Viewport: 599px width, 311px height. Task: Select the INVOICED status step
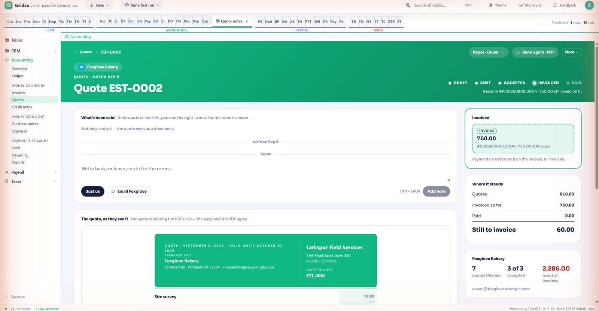(x=545, y=83)
